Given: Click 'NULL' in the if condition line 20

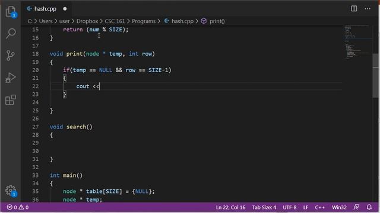Looking at the screenshot, I should click(106, 70).
